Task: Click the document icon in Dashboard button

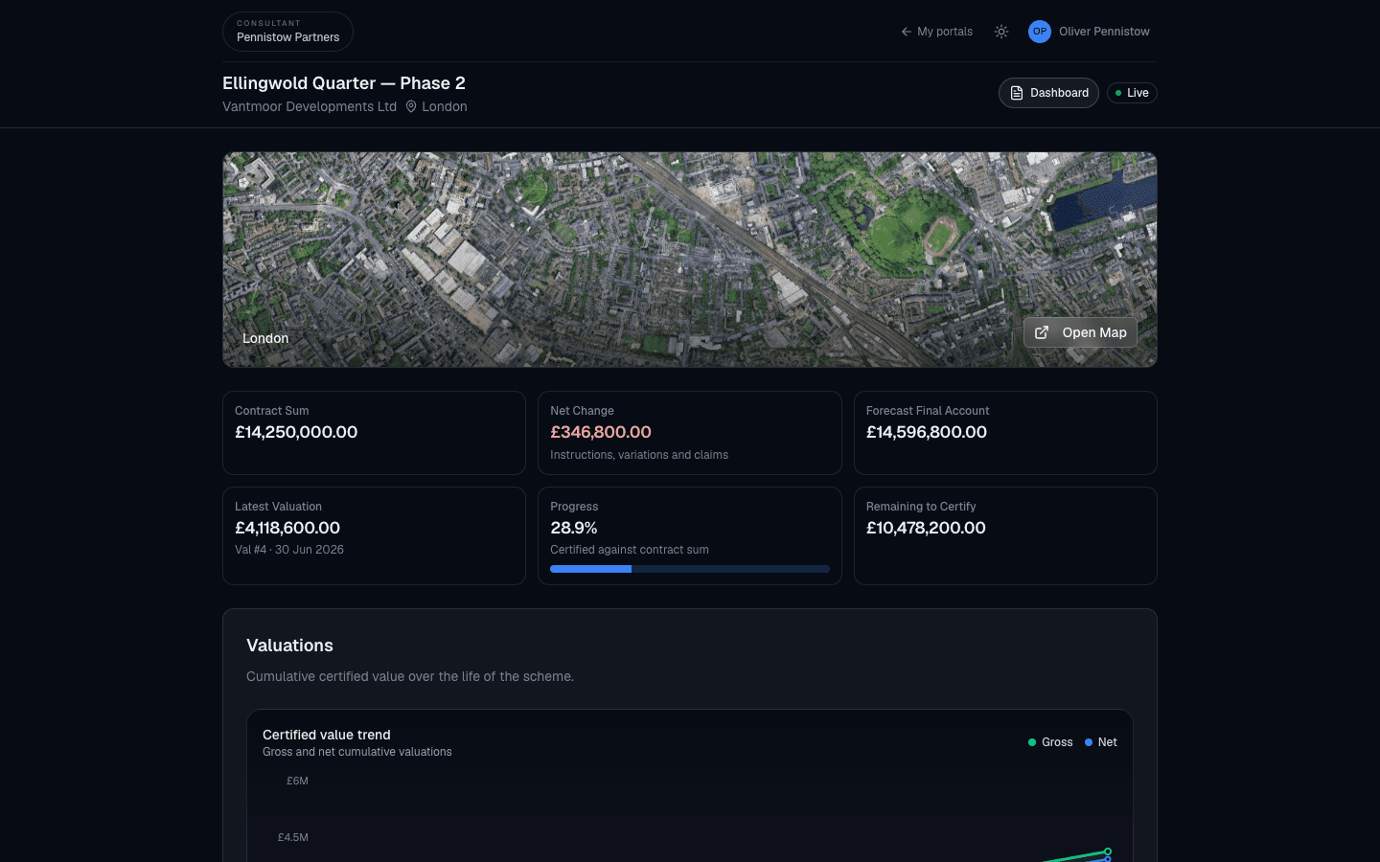Action: coord(1017,93)
